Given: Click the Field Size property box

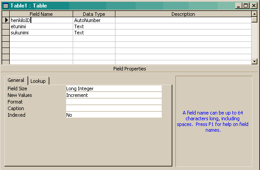Looking at the screenshot, I should (x=114, y=89).
